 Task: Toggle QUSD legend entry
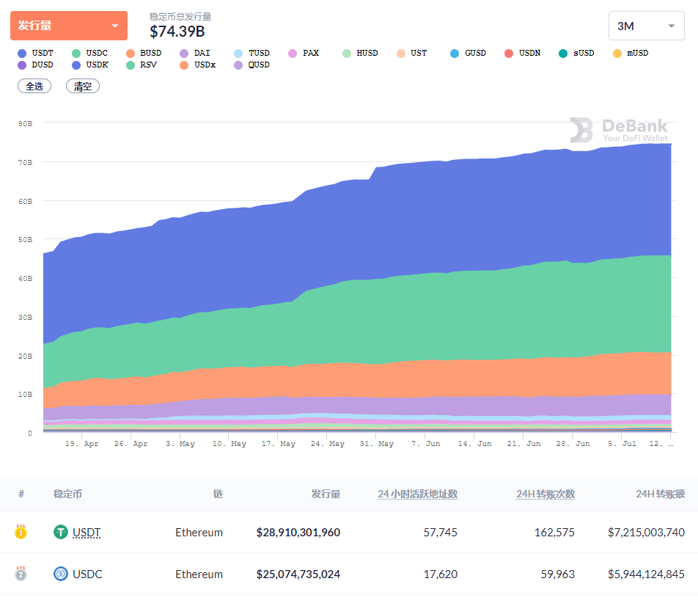point(252,65)
